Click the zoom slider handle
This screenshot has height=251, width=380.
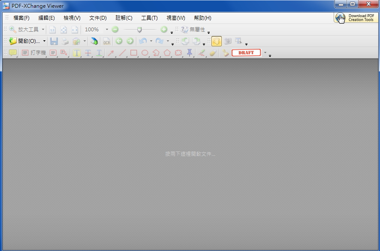pyautogui.click(x=139, y=30)
